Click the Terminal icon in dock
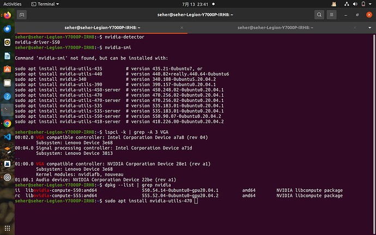Screen dimensions: 376x235 click(x=7, y=110)
